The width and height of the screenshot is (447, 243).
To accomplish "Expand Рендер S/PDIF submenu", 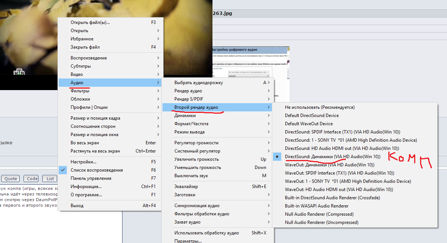I will click(217, 99).
